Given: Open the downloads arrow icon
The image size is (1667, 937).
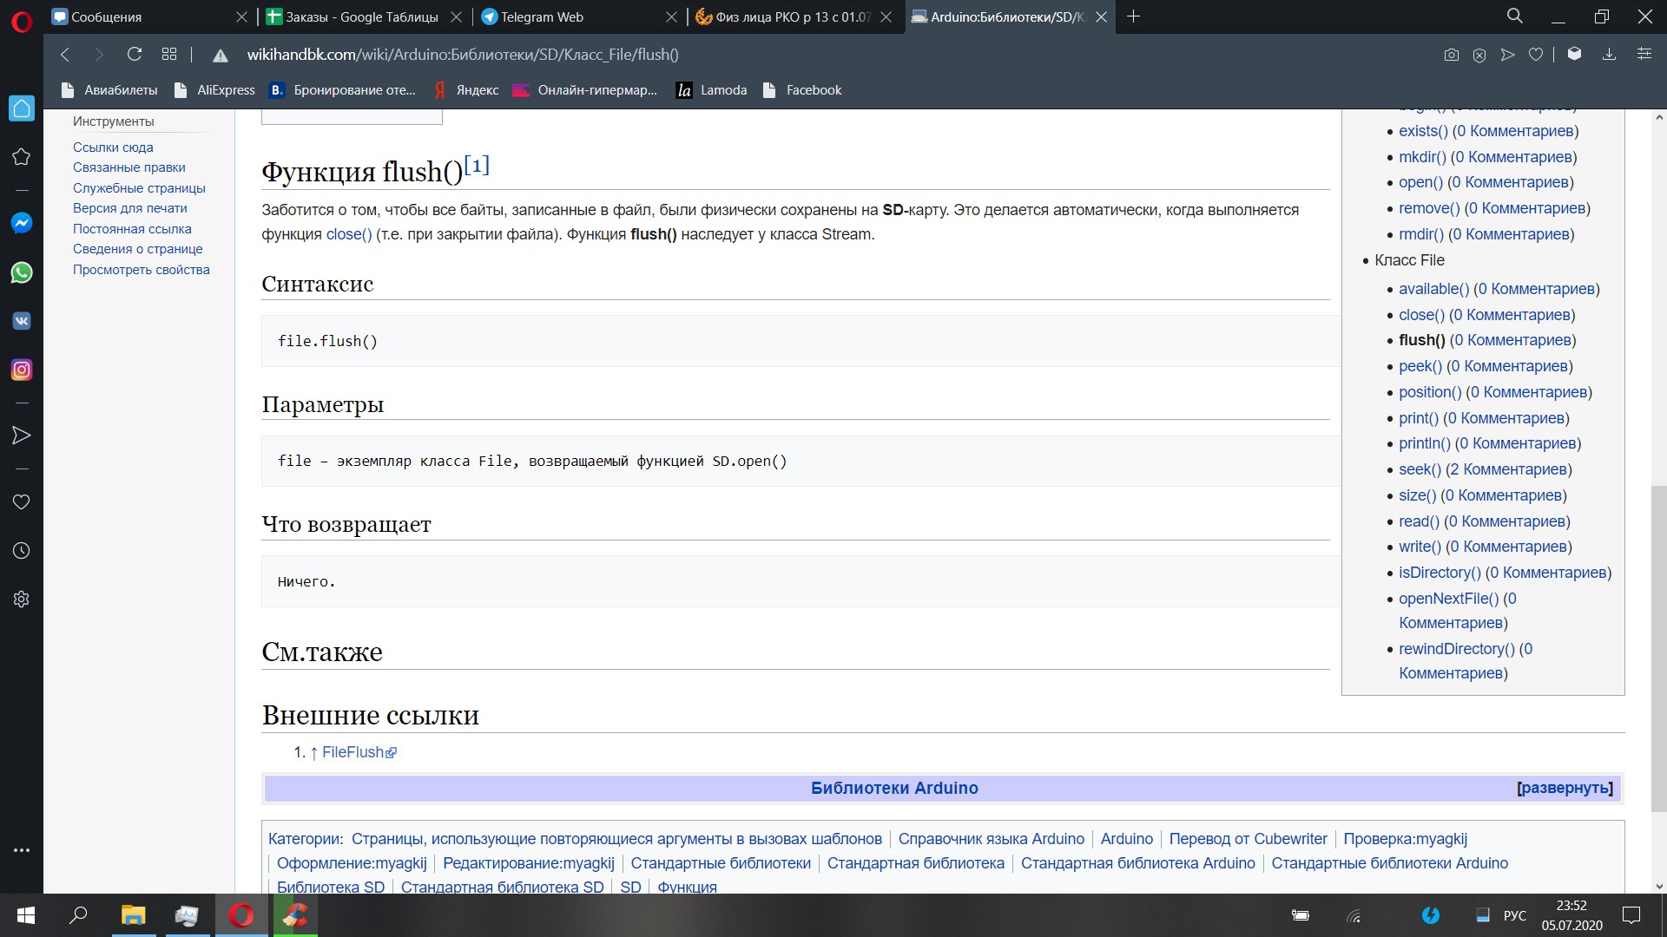Looking at the screenshot, I should 1609,55.
